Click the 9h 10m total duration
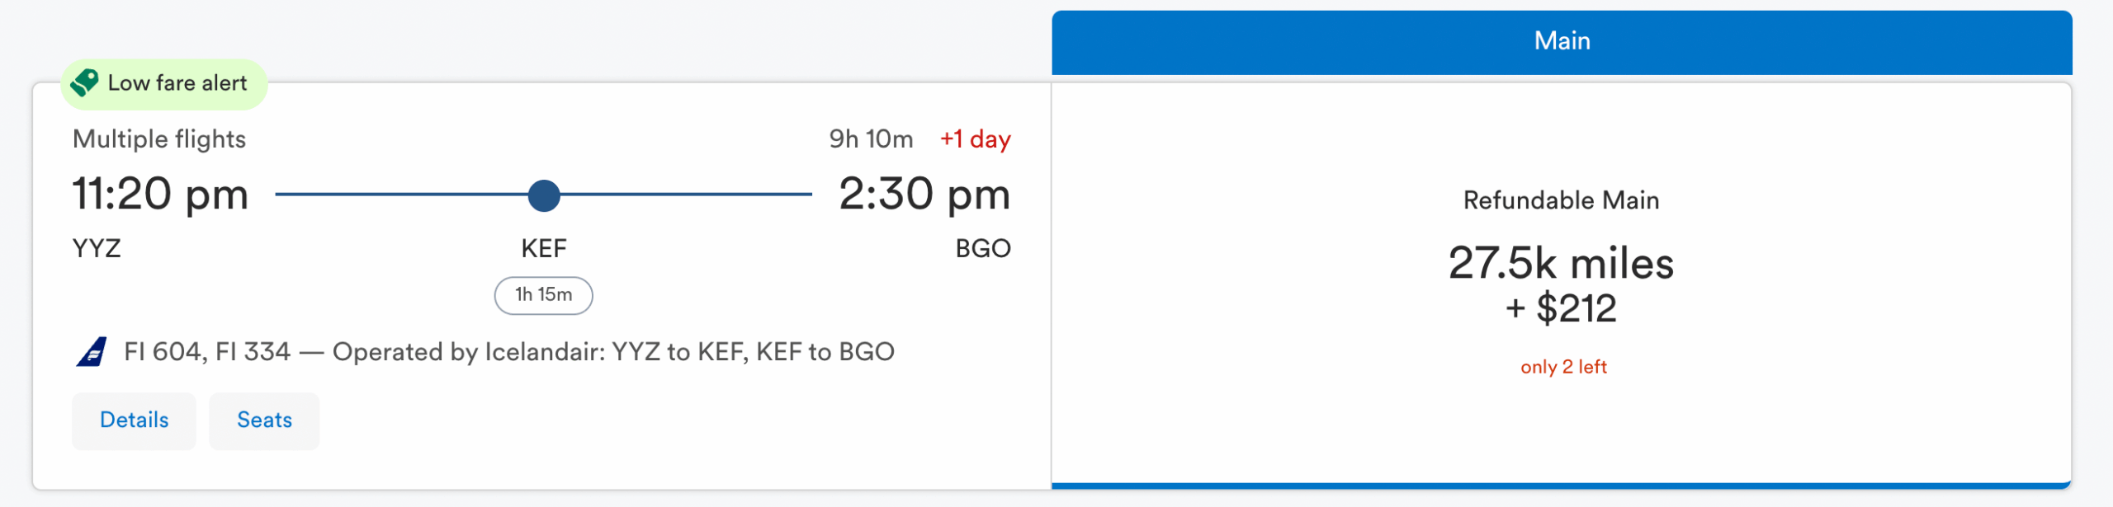Screen dimensions: 2113x507 pyautogui.click(x=871, y=139)
